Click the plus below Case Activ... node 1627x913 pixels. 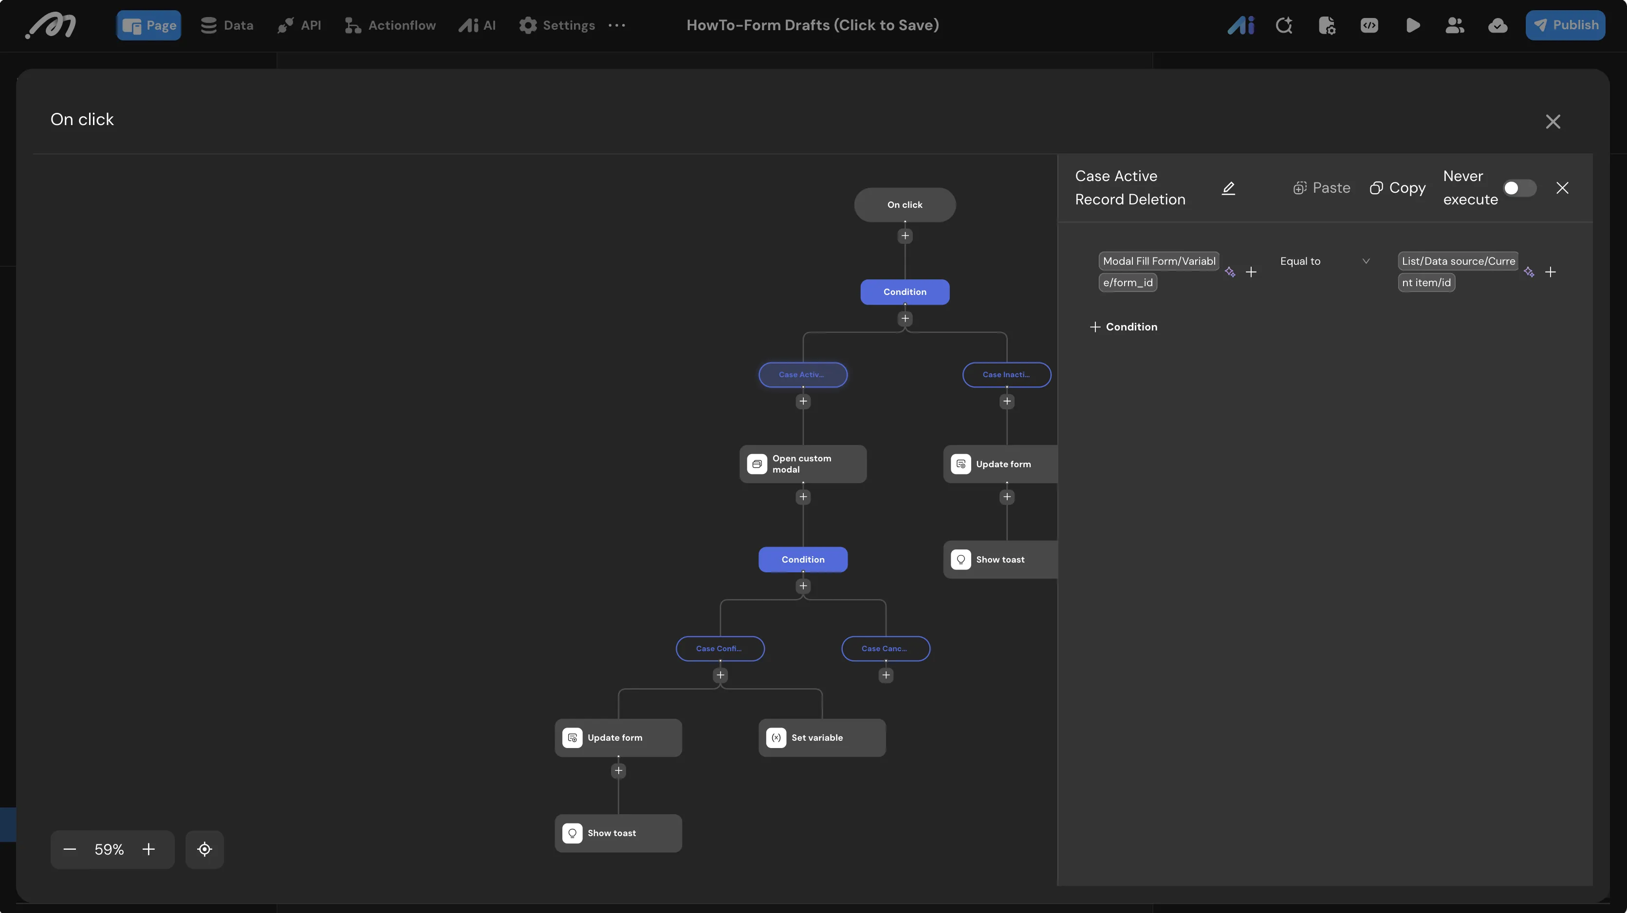tap(803, 402)
